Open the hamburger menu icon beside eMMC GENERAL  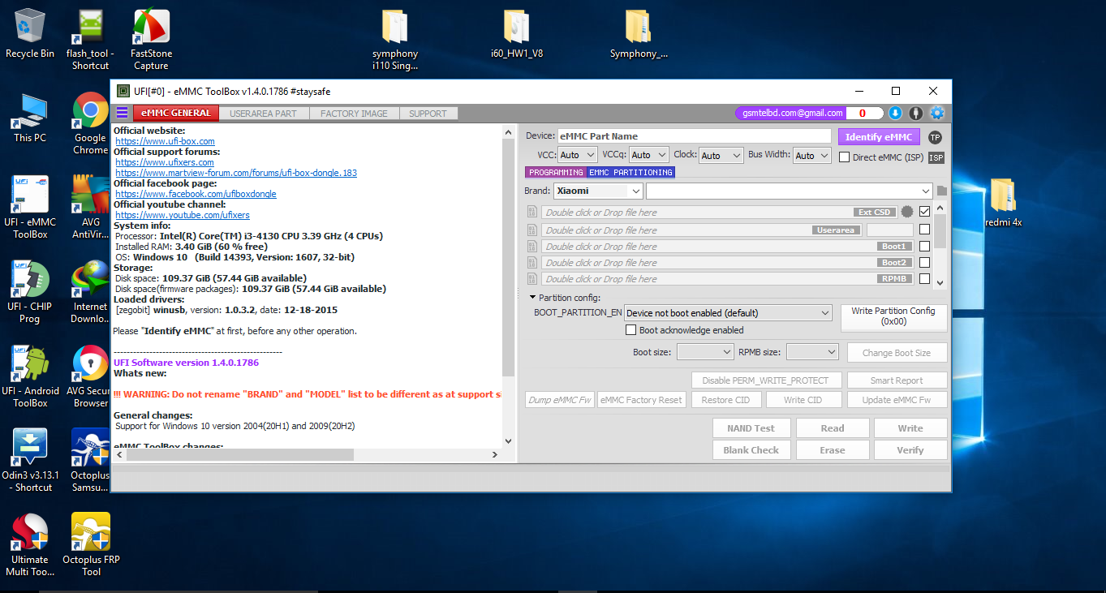122,114
